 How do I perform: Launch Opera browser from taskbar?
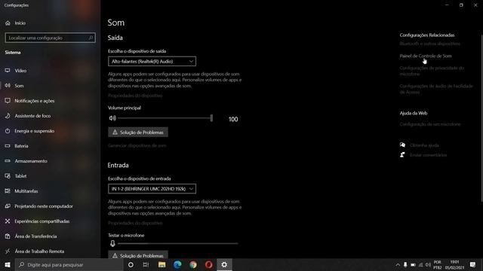[208, 264]
